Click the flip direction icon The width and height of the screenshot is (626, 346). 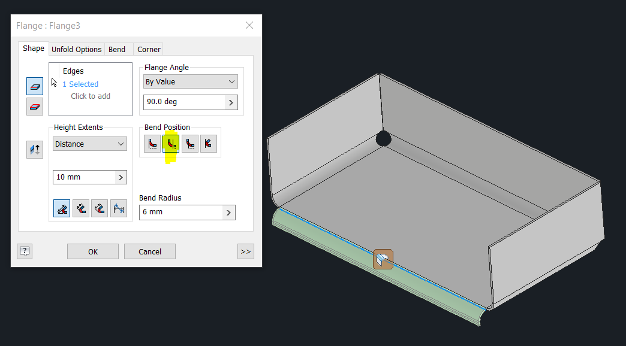[x=34, y=149]
